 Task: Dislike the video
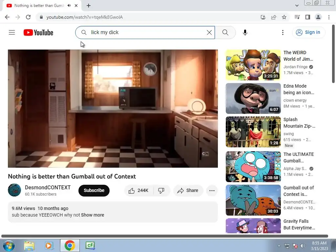pos(161,191)
